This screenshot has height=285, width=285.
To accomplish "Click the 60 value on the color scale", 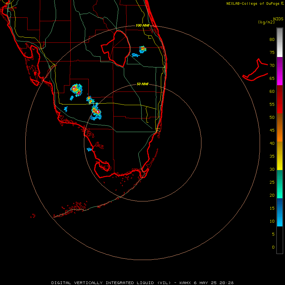I will click(272, 92).
